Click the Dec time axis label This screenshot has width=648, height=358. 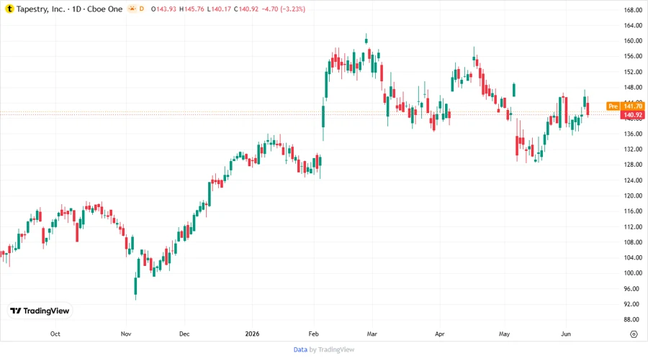pyautogui.click(x=184, y=334)
